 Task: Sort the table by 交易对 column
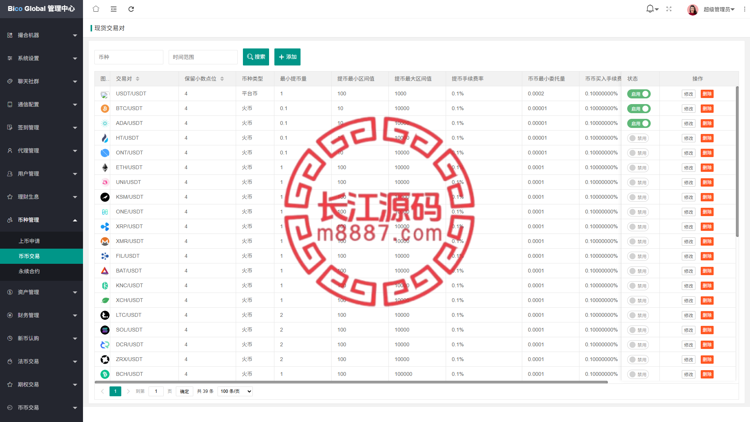(x=138, y=79)
